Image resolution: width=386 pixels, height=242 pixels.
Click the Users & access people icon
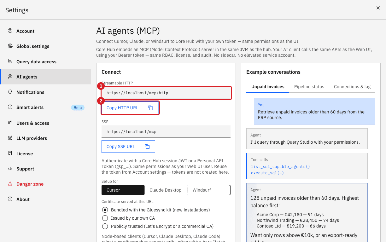(10, 123)
